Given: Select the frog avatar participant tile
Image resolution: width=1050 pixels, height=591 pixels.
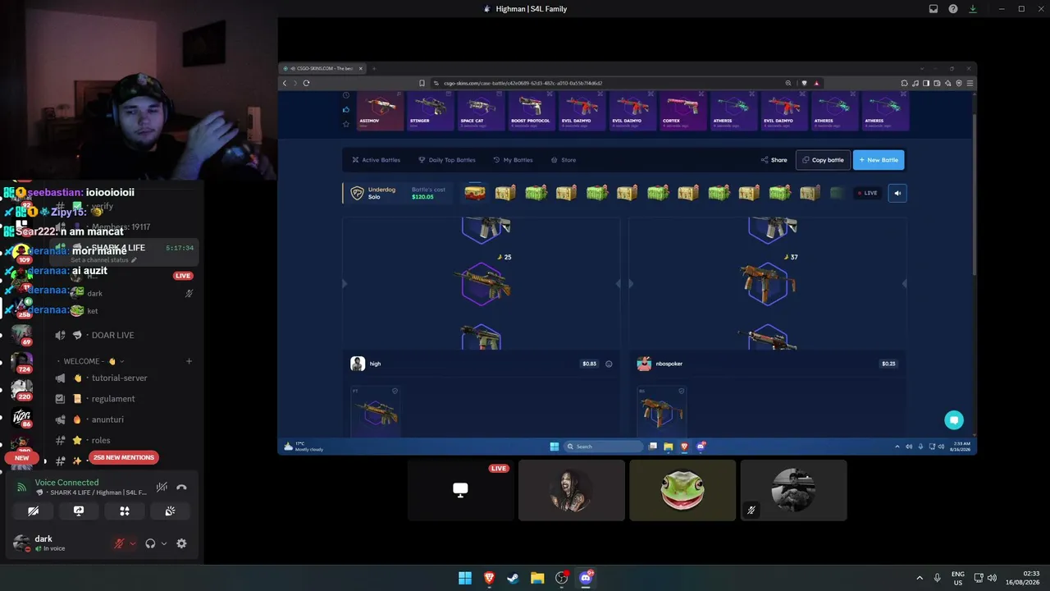Looking at the screenshot, I should coord(682,490).
